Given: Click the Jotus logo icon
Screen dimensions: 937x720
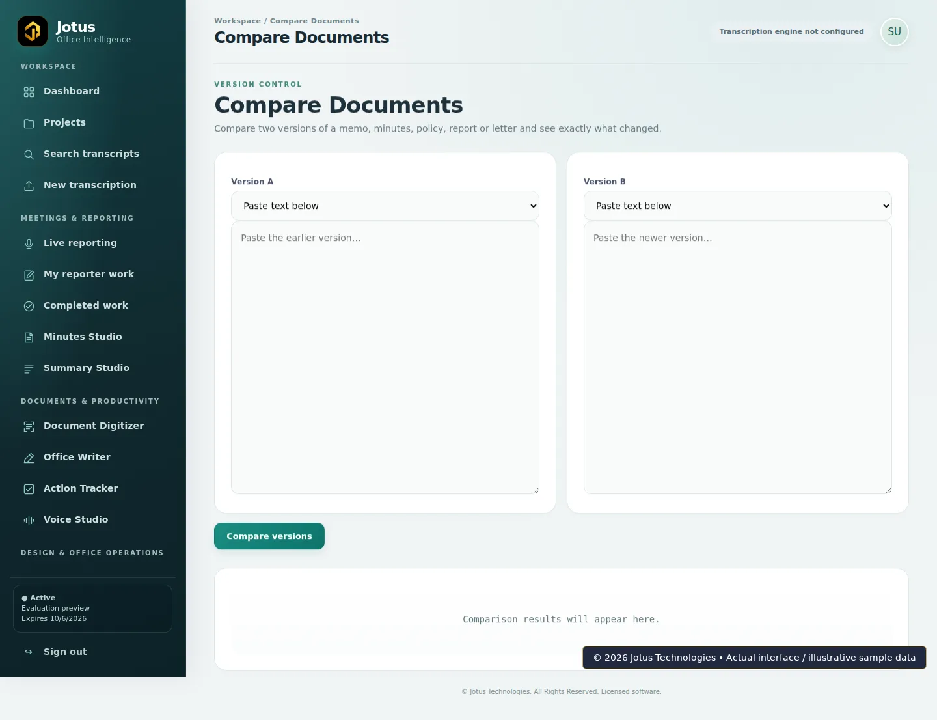Looking at the screenshot, I should coord(33,31).
